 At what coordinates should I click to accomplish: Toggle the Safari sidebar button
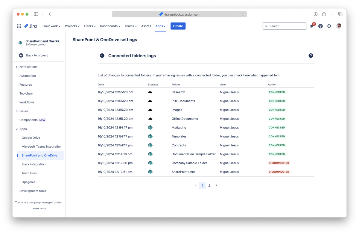coord(36,14)
